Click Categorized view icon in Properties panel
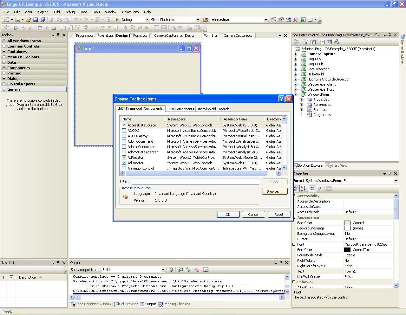 point(296,189)
